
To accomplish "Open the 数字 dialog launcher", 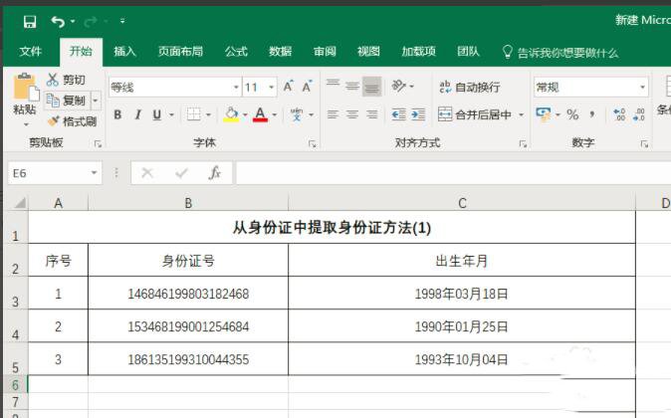I will 644,144.
